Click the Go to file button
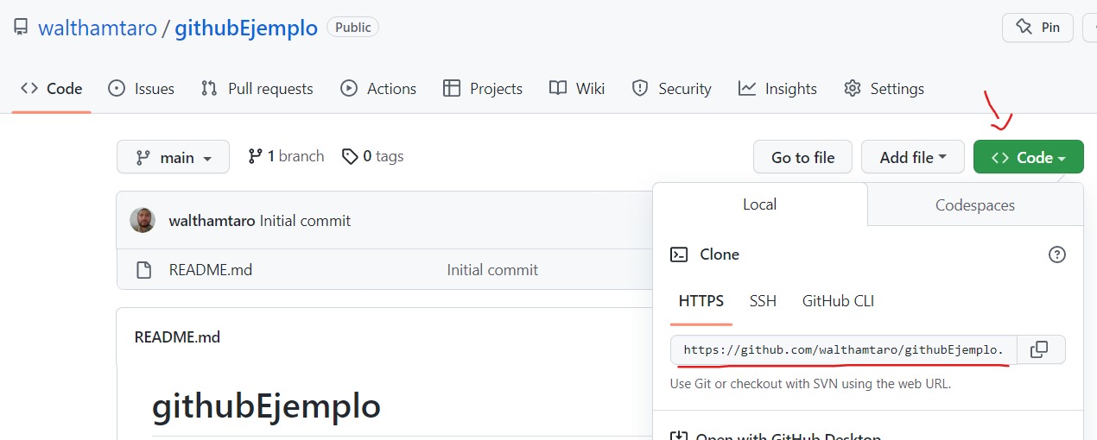This screenshot has height=440, width=1097. [x=803, y=157]
